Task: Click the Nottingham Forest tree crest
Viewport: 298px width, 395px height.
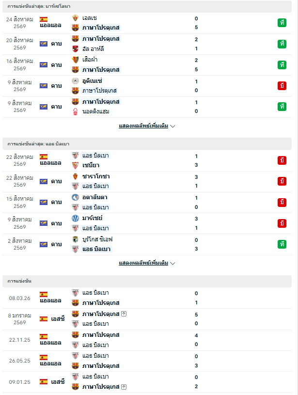Action: pyautogui.click(x=75, y=111)
